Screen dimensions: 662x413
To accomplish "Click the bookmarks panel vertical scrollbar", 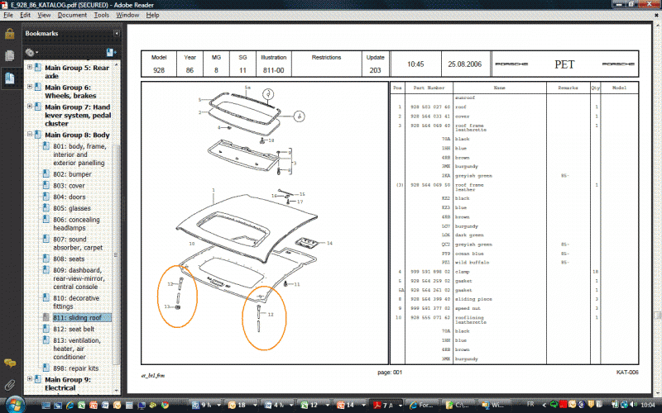I will [x=117, y=255].
